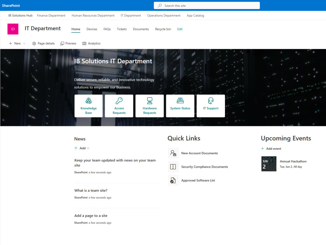The width and height of the screenshot is (326, 245).
Task: Click the Page details button label
Action: (x=46, y=43)
